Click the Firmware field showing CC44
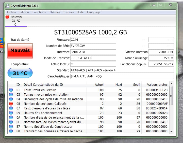 93,40
